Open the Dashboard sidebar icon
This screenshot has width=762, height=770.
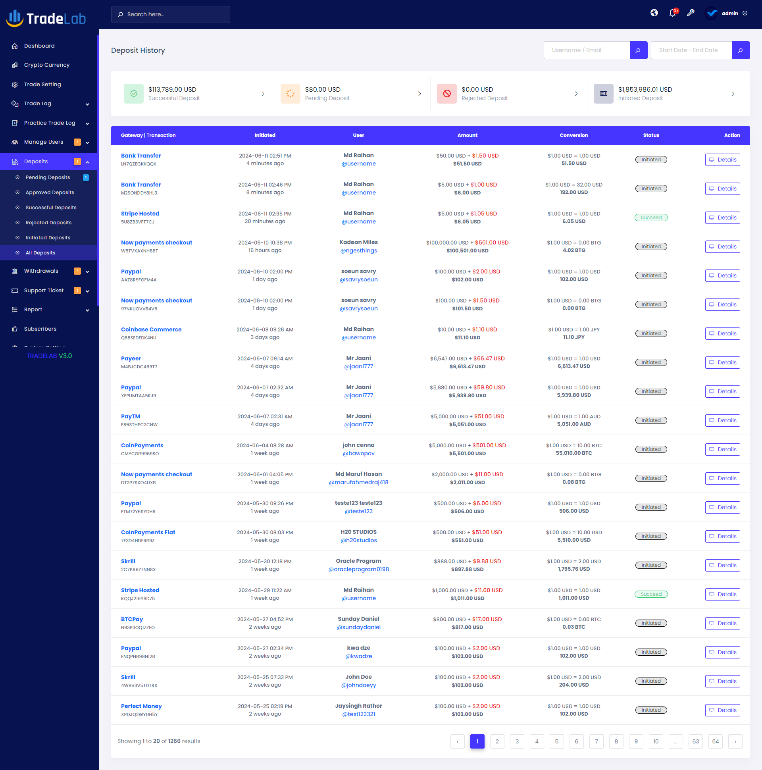15,46
